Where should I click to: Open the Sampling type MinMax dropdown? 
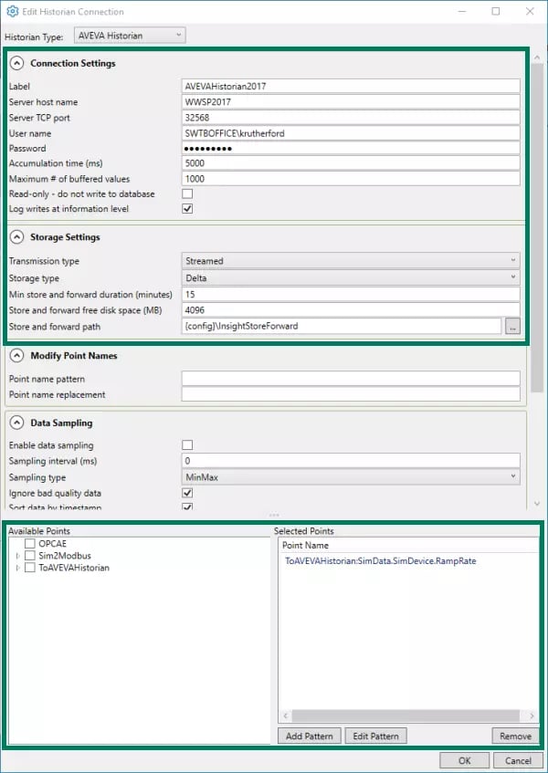[x=351, y=477]
